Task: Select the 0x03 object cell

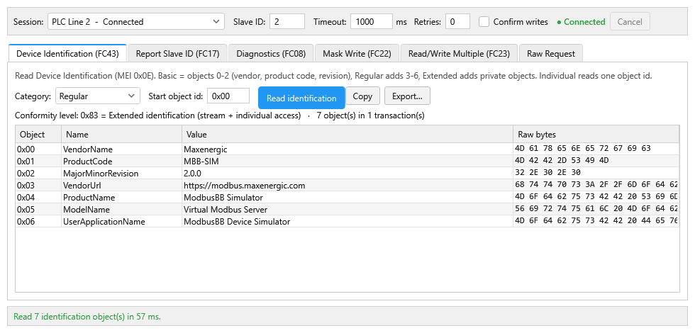Action: pyautogui.click(x=38, y=185)
